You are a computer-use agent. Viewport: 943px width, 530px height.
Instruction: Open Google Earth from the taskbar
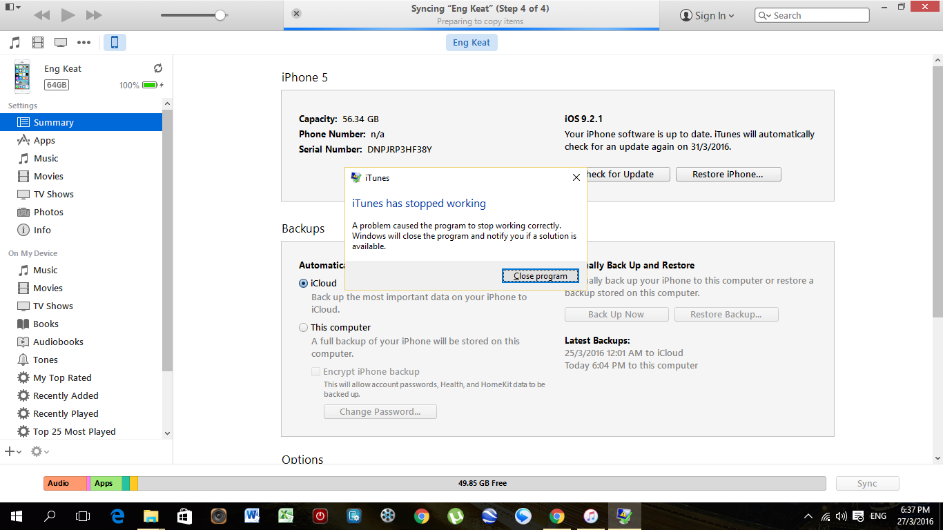pyautogui.click(x=489, y=516)
